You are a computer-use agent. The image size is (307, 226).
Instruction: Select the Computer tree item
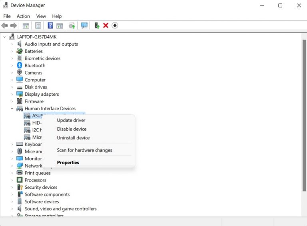(35, 80)
